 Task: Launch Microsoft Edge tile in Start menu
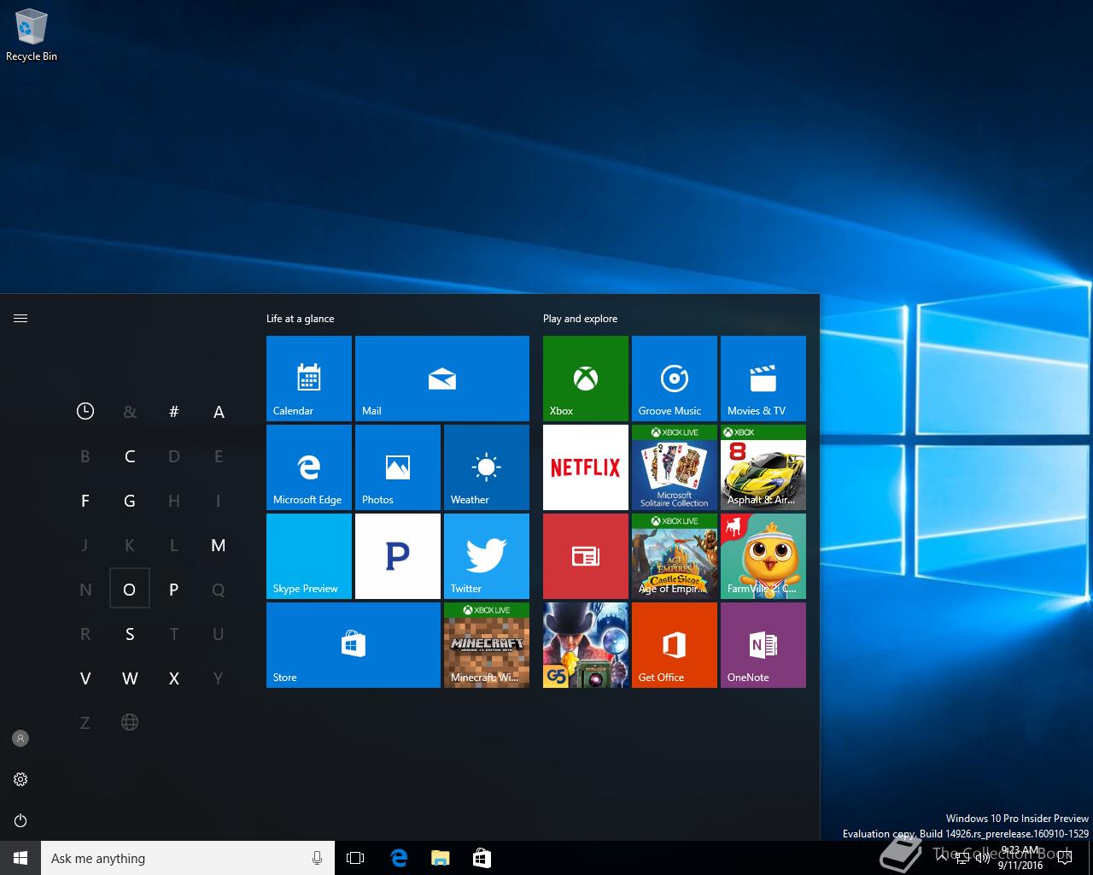tap(309, 467)
